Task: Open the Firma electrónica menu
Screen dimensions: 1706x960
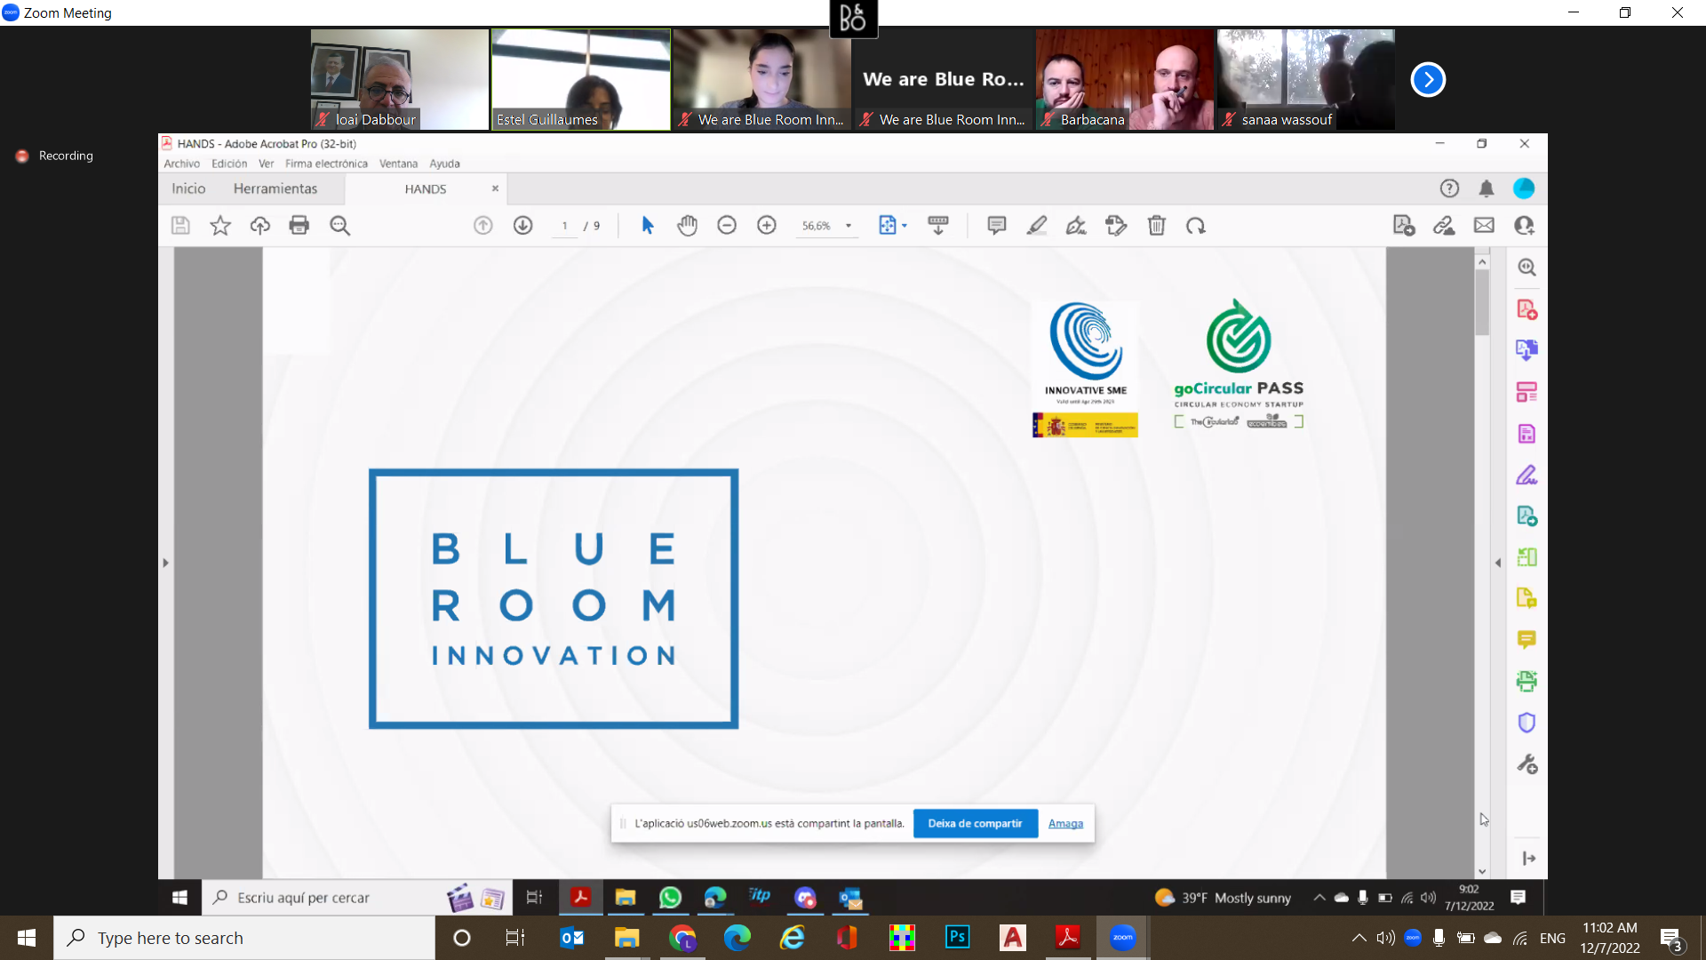Action: 326,164
